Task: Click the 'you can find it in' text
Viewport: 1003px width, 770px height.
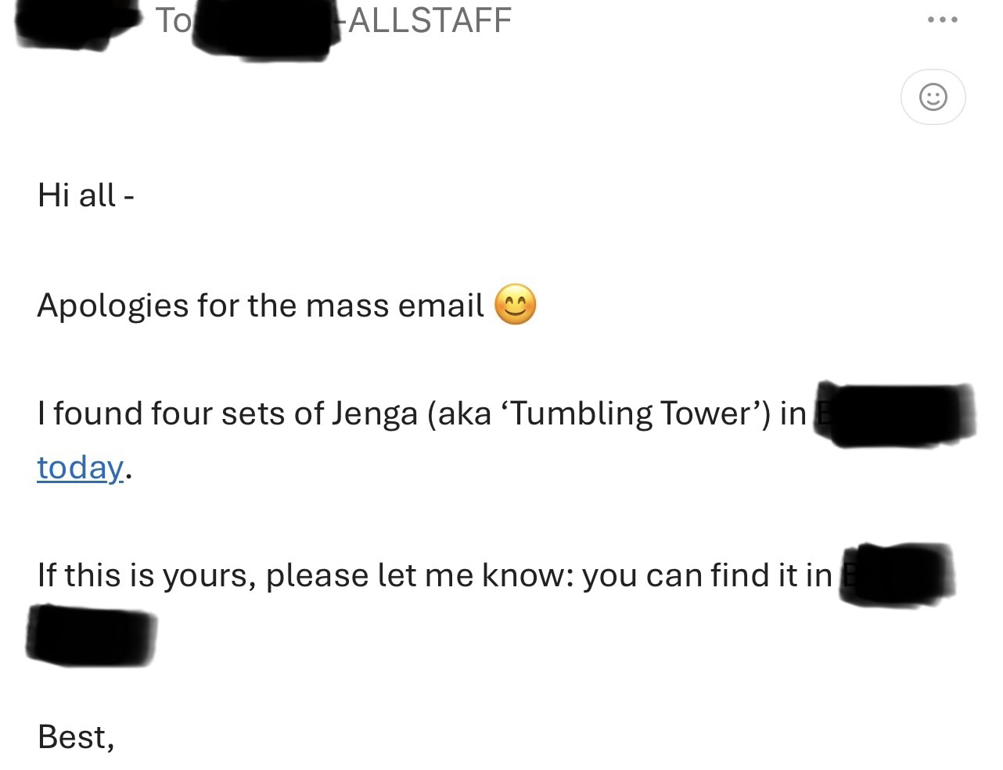Action: [706, 575]
